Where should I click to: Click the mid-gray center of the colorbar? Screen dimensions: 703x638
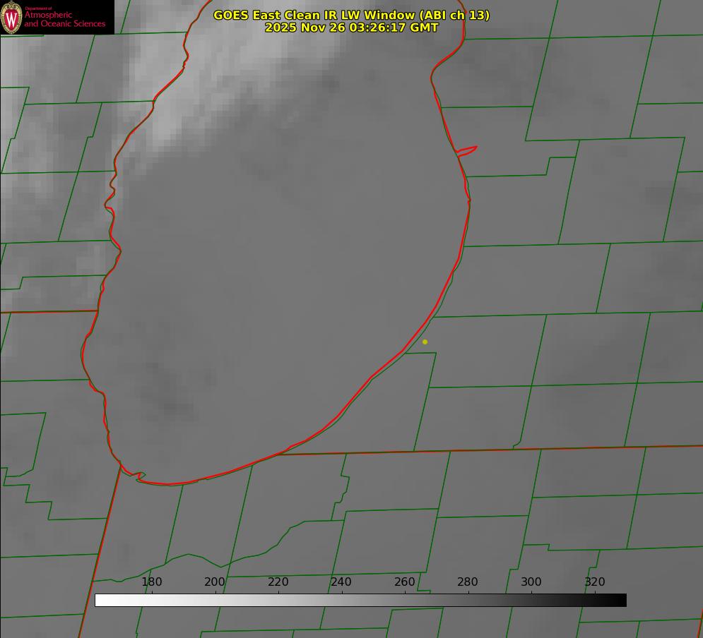(x=360, y=600)
